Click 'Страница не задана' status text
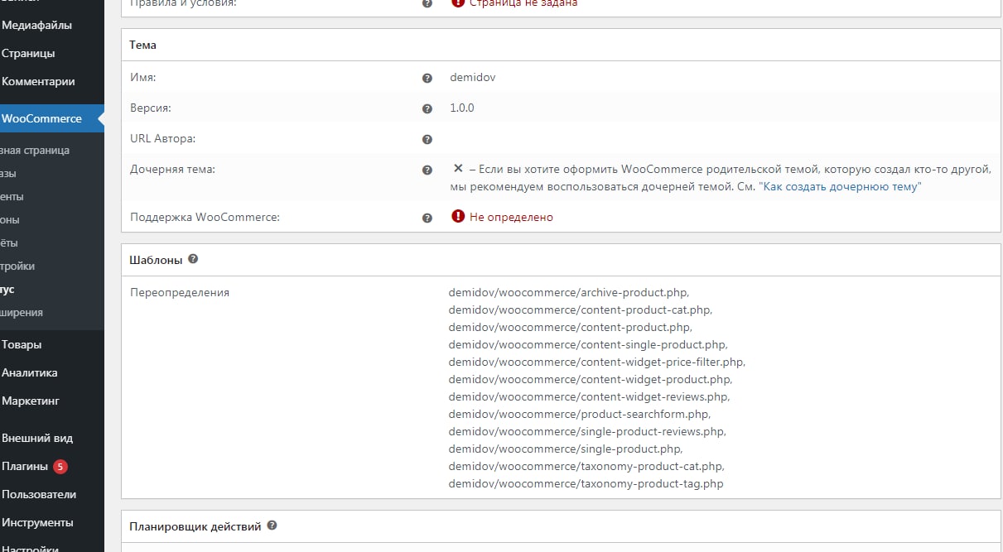Screen dimensions: 1003x552 coord(523,3)
